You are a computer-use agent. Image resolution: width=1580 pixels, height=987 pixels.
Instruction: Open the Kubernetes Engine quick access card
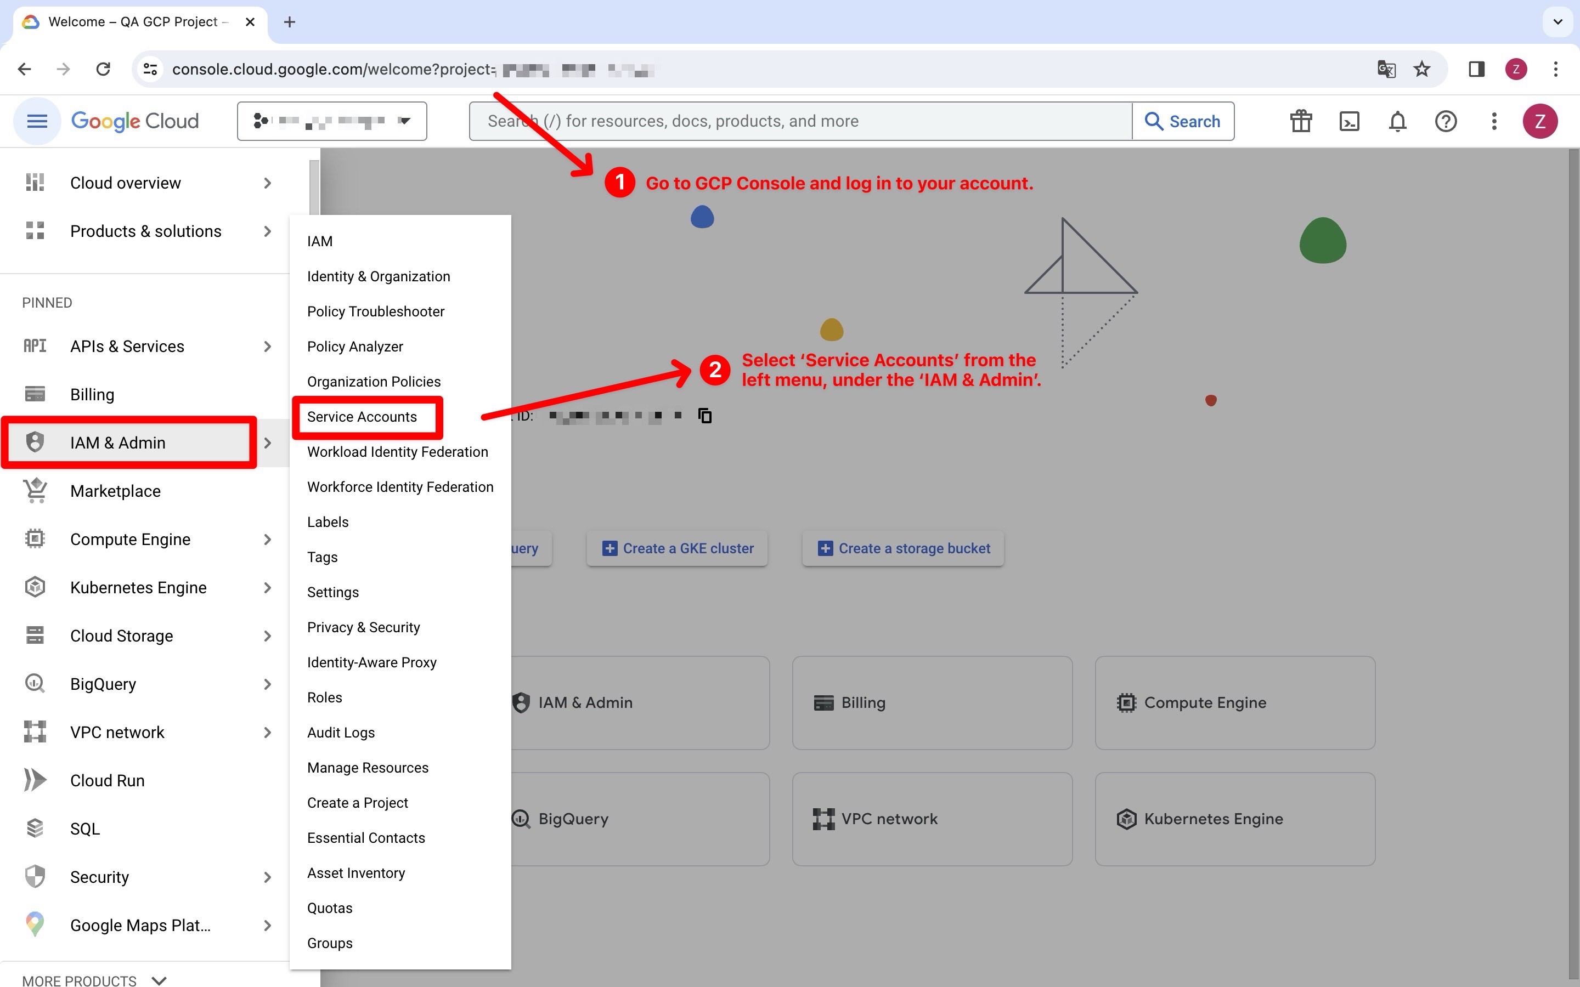pos(1234,819)
